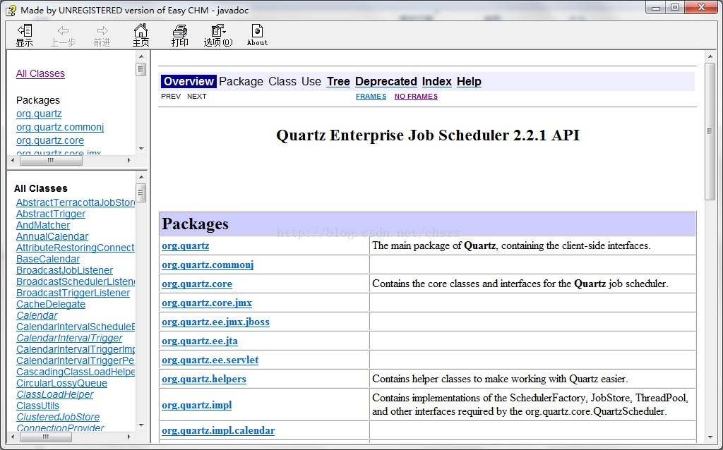This screenshot has width=723, height=450.
Task: Open org.quartz.core.jmx package link
Action: tap(207, 303)
